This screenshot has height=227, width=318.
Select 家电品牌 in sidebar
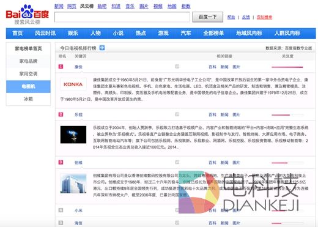coord(28,61)
